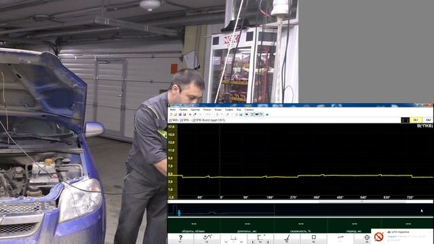
Task: Click the broom clear F5 button
Action: pyautogui.click(x=287, y=239)
